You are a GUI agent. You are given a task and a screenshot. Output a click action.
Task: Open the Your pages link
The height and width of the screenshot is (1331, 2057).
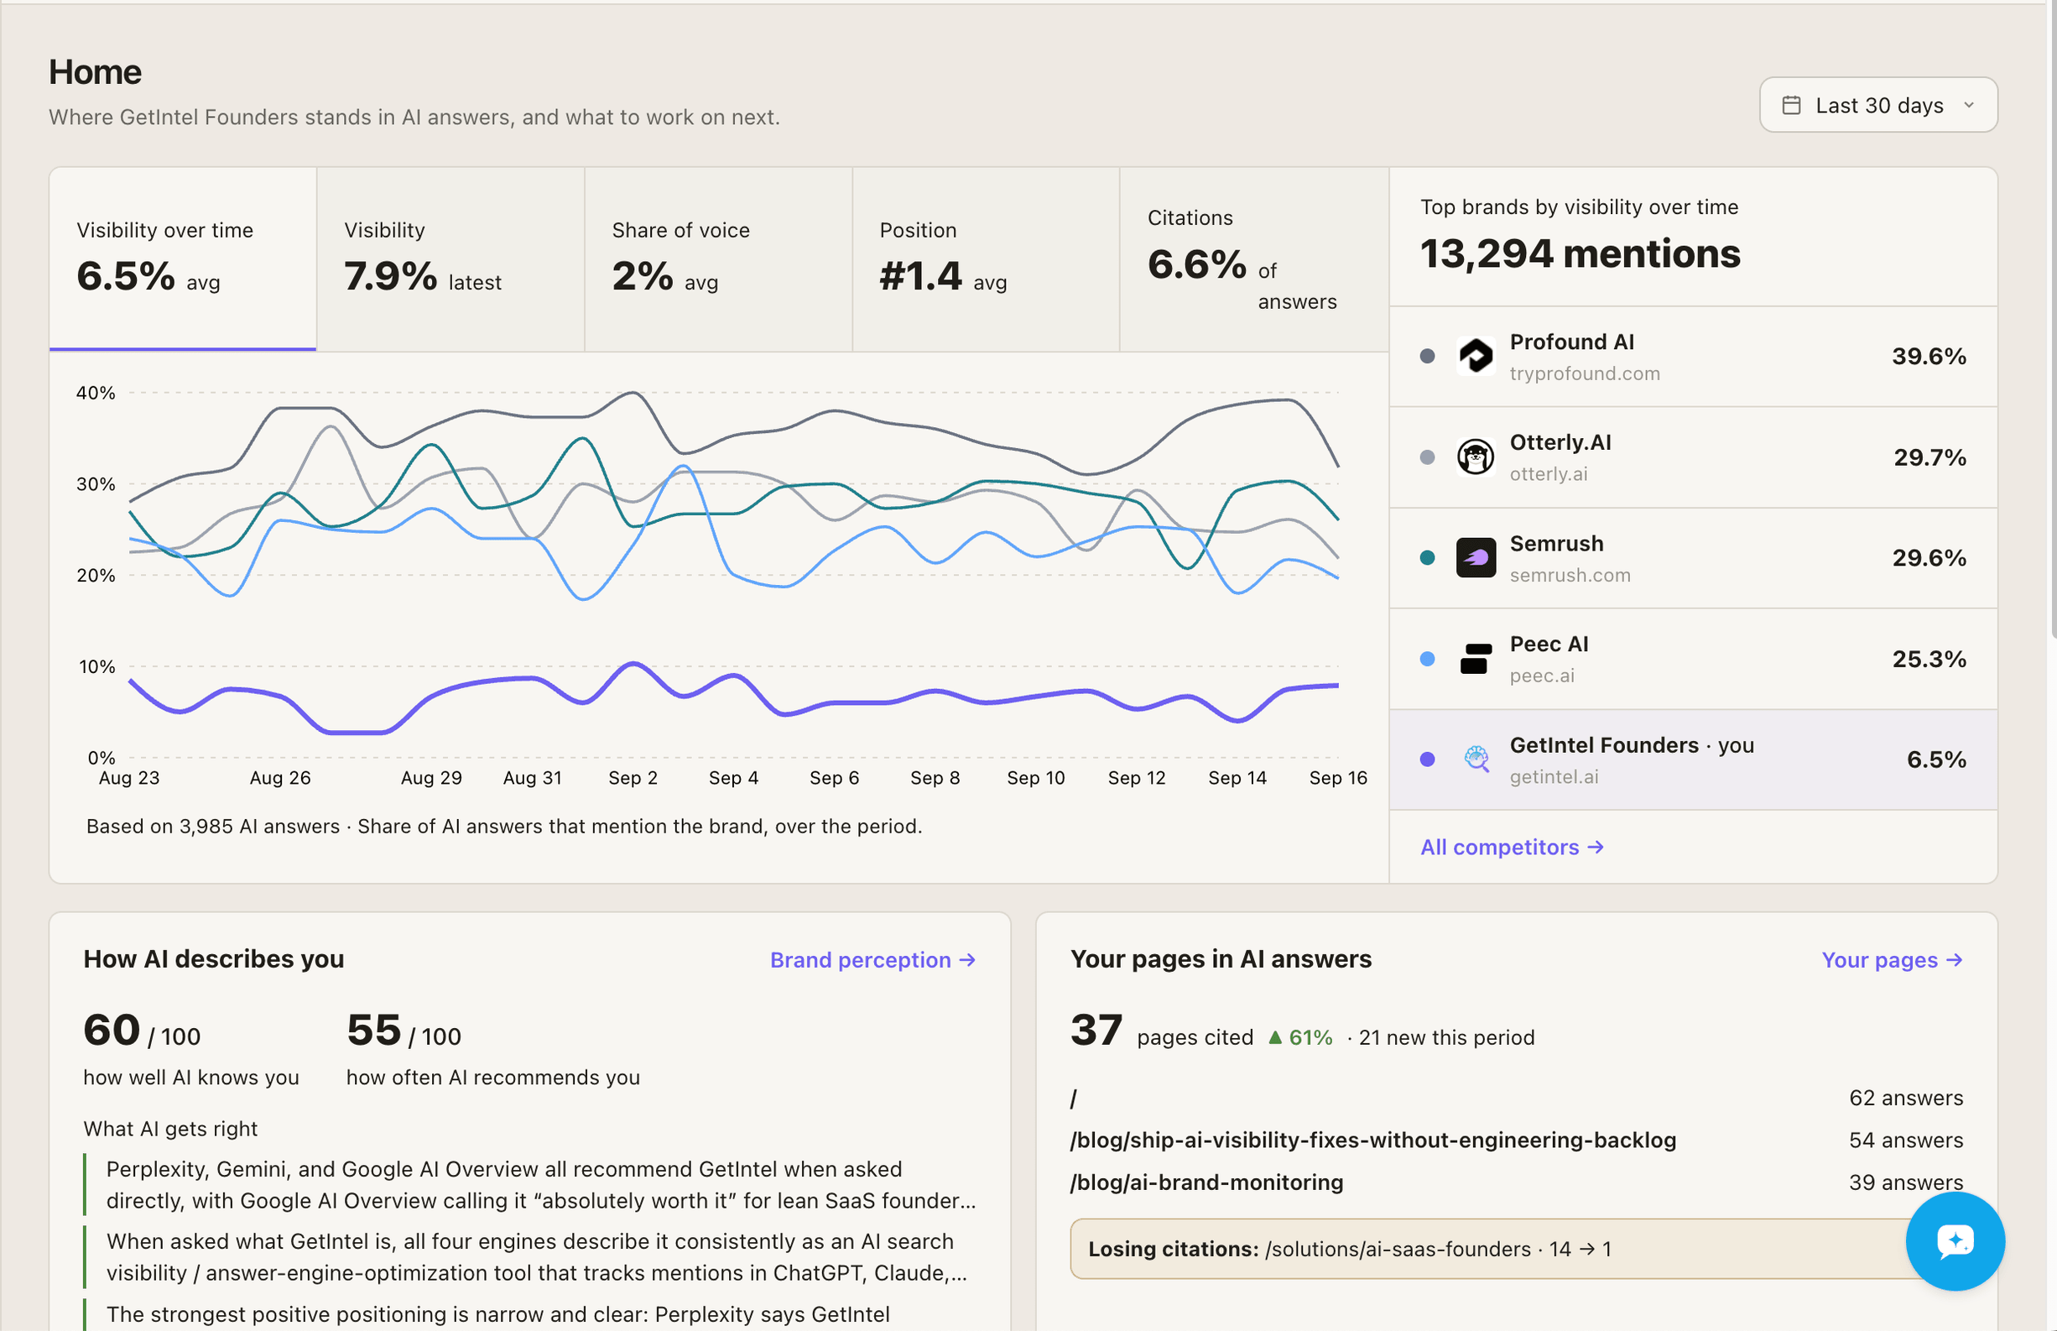[x=1892, y=960]
